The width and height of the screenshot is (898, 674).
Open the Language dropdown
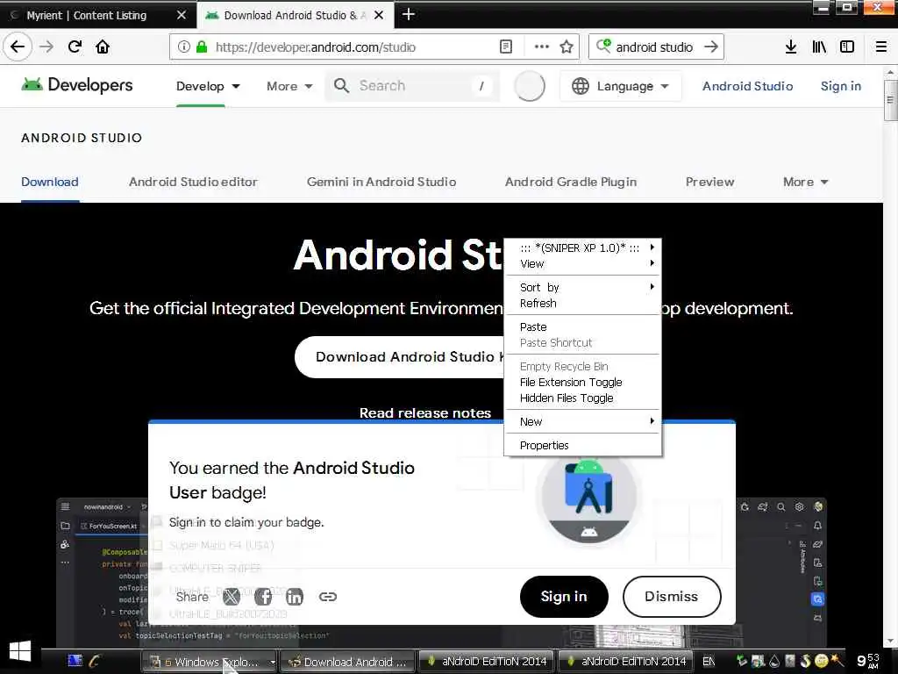[620, 86]
